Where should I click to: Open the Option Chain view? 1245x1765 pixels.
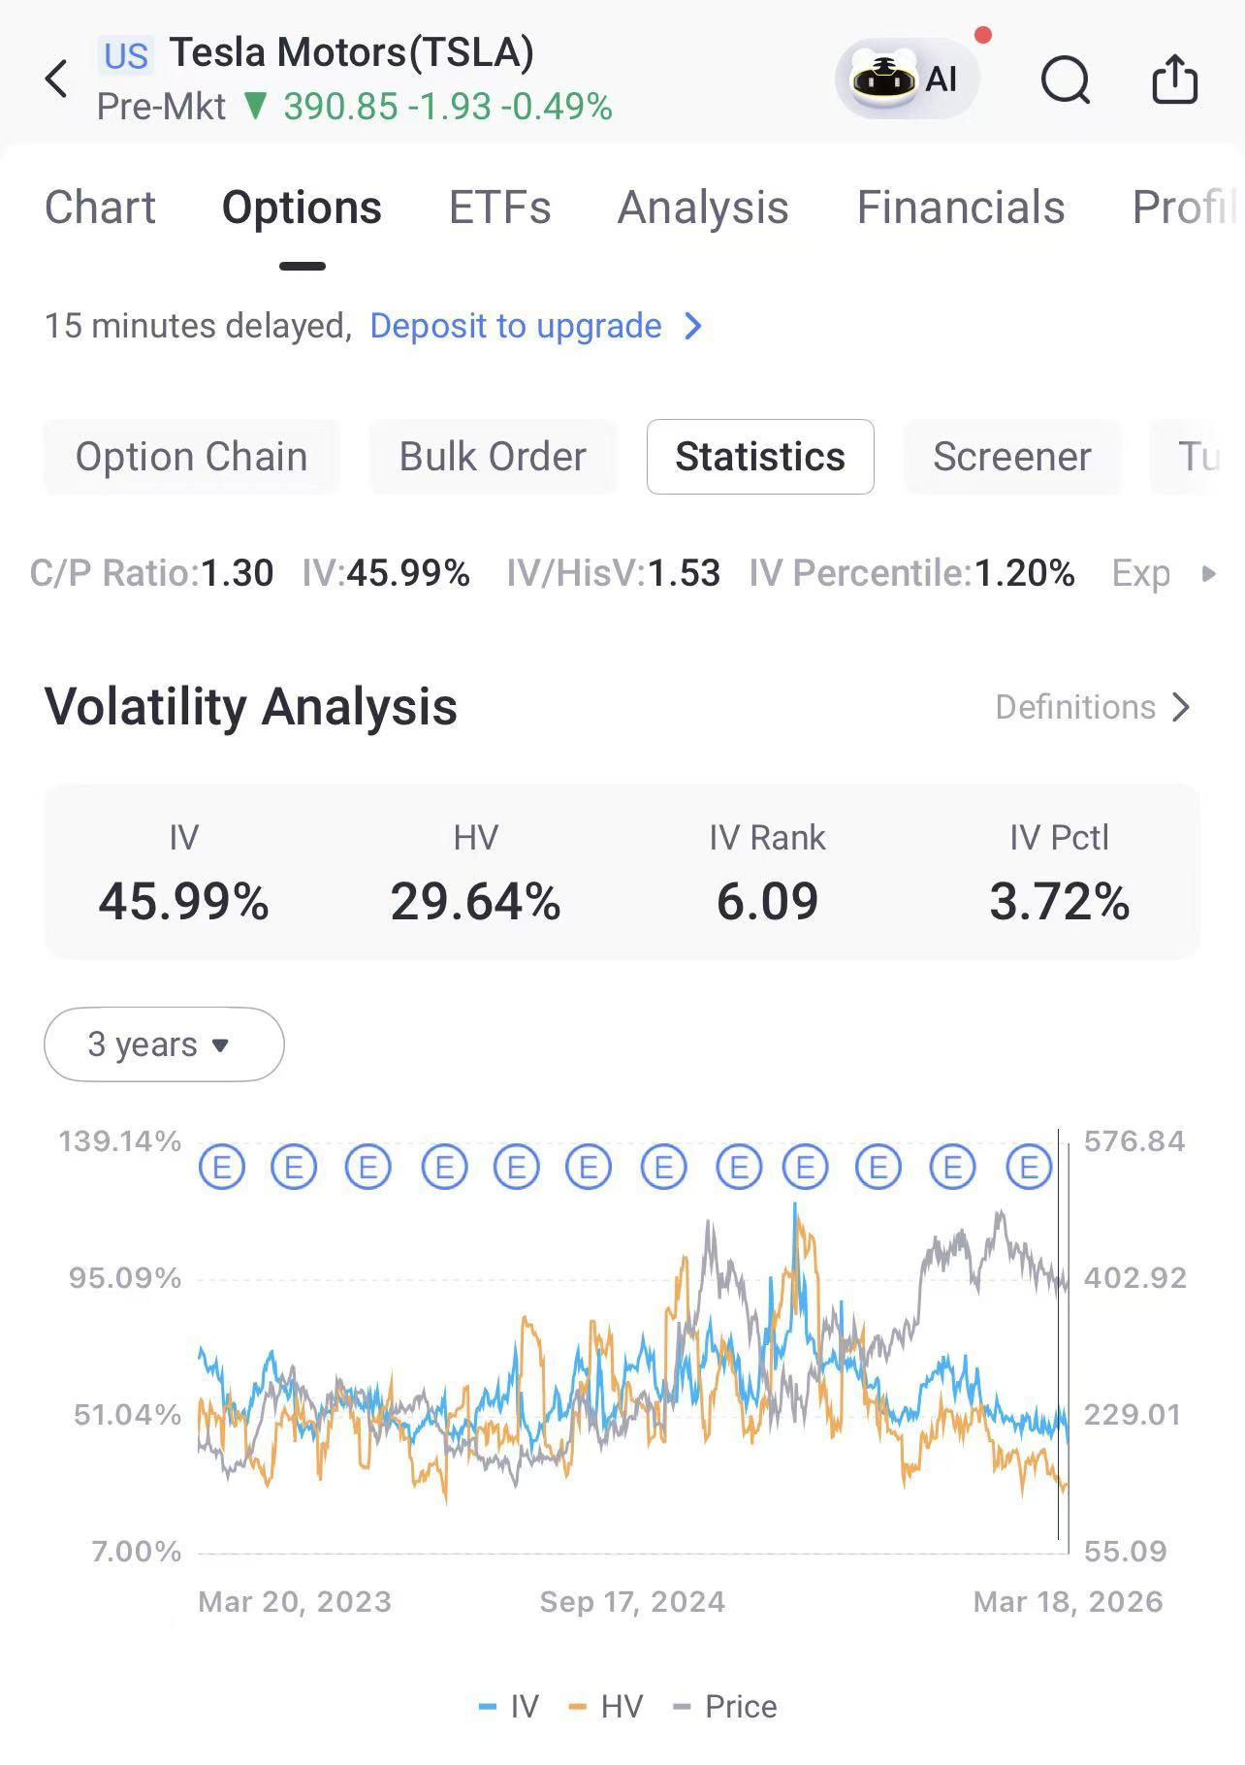click(x=191, y=457)
